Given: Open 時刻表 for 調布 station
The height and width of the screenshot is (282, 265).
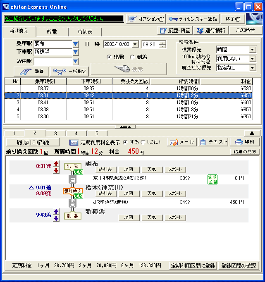Looking at the screenshot, I should [105, 170].
